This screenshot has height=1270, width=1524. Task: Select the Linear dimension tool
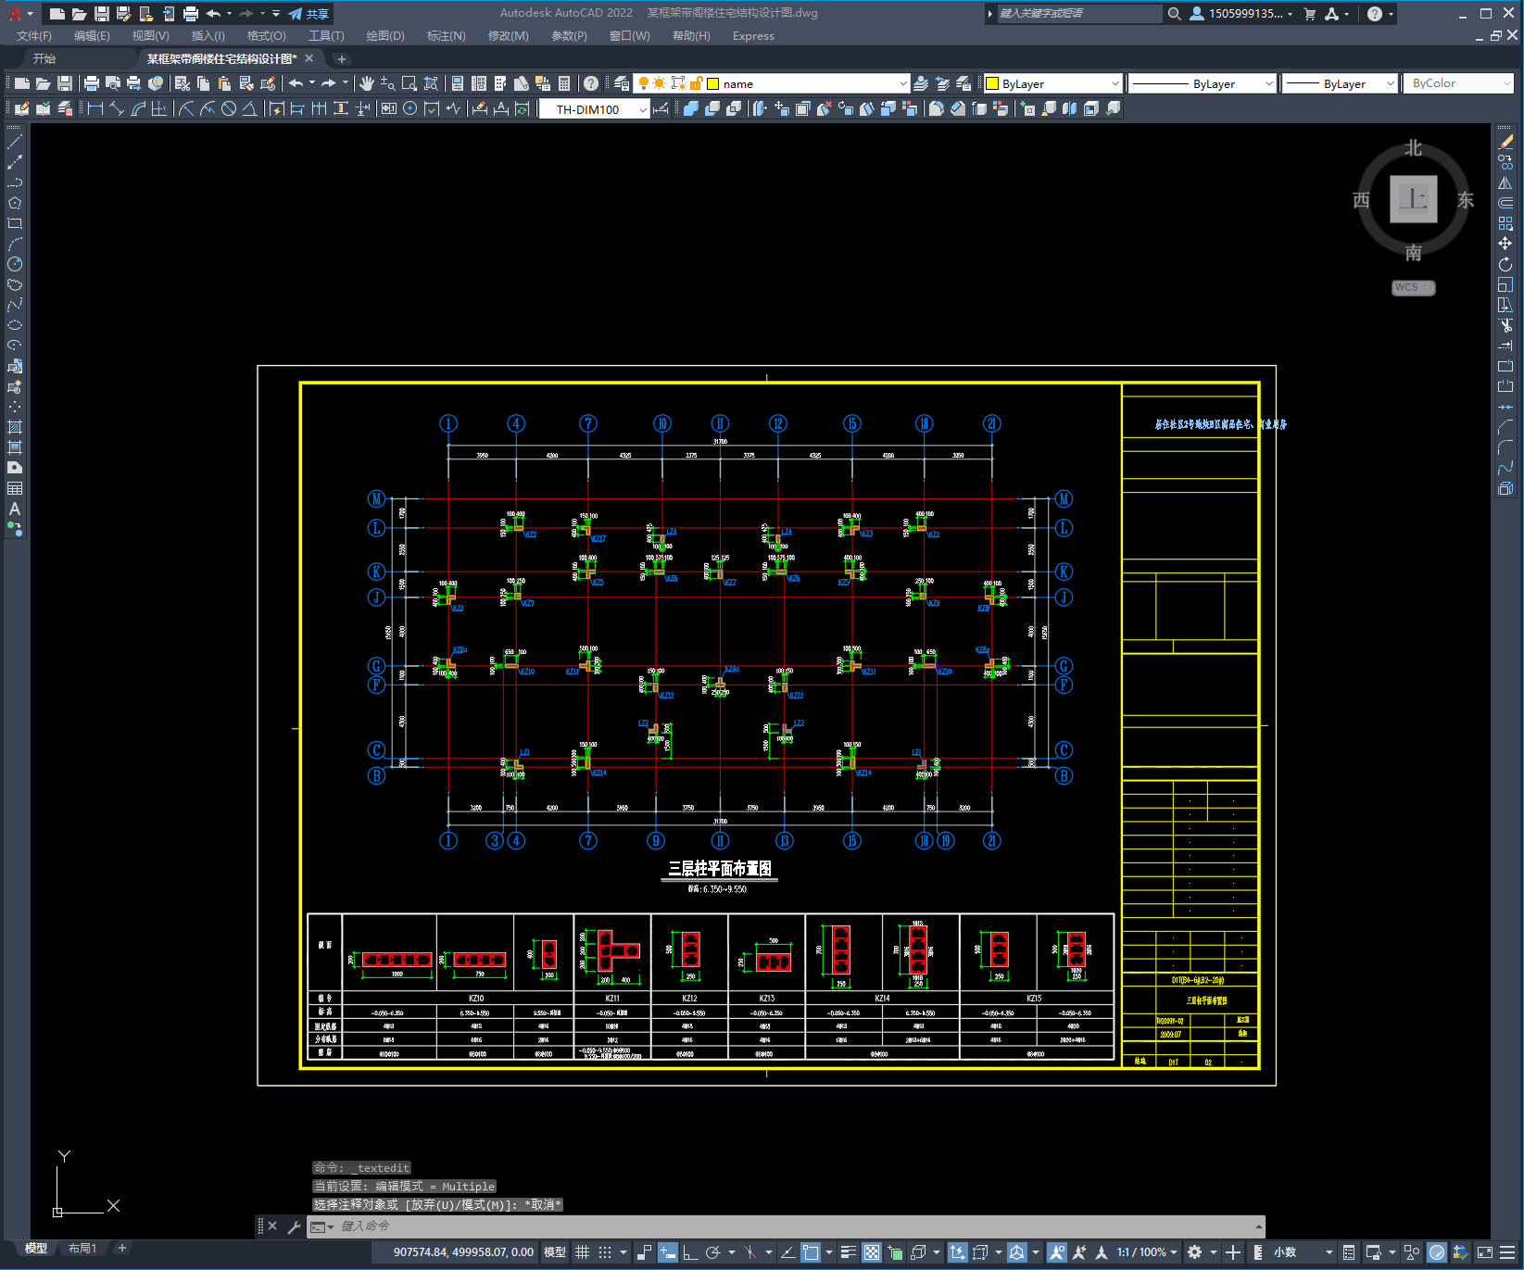coord(94,108)
